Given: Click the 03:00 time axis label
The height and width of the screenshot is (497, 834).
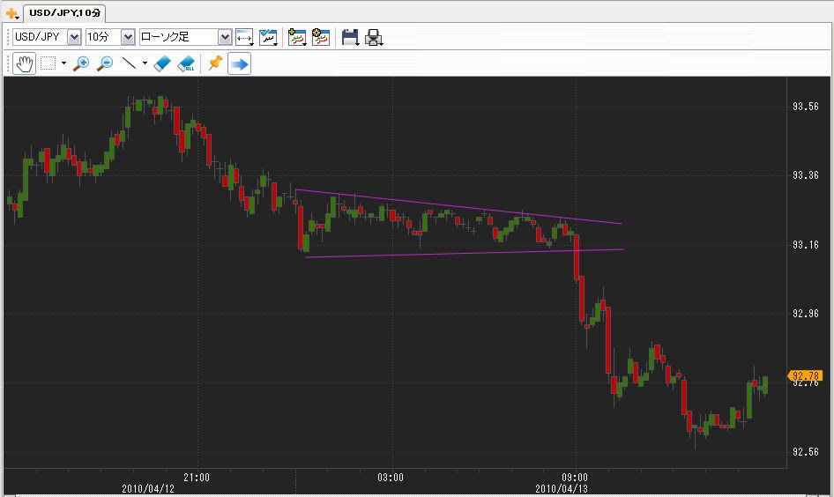Looking at the screenshot, I should tap(391, 478).
